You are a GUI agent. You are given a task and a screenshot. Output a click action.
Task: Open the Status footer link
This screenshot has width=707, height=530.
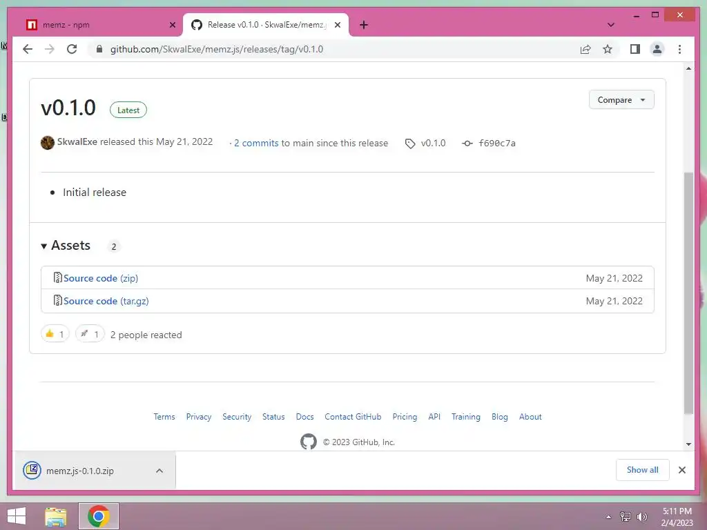pos(273,416)
